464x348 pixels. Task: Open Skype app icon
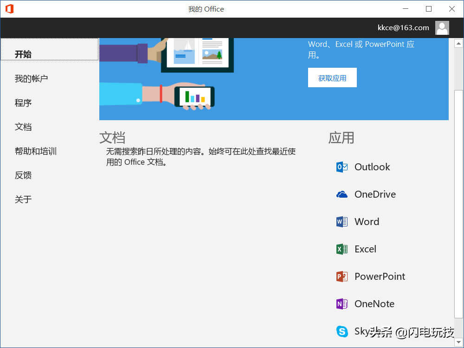click(342, 331)
